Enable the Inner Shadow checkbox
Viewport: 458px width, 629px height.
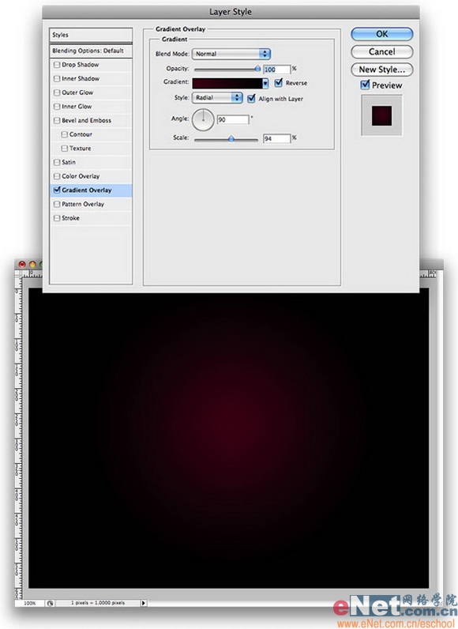(x=57, y=79)
